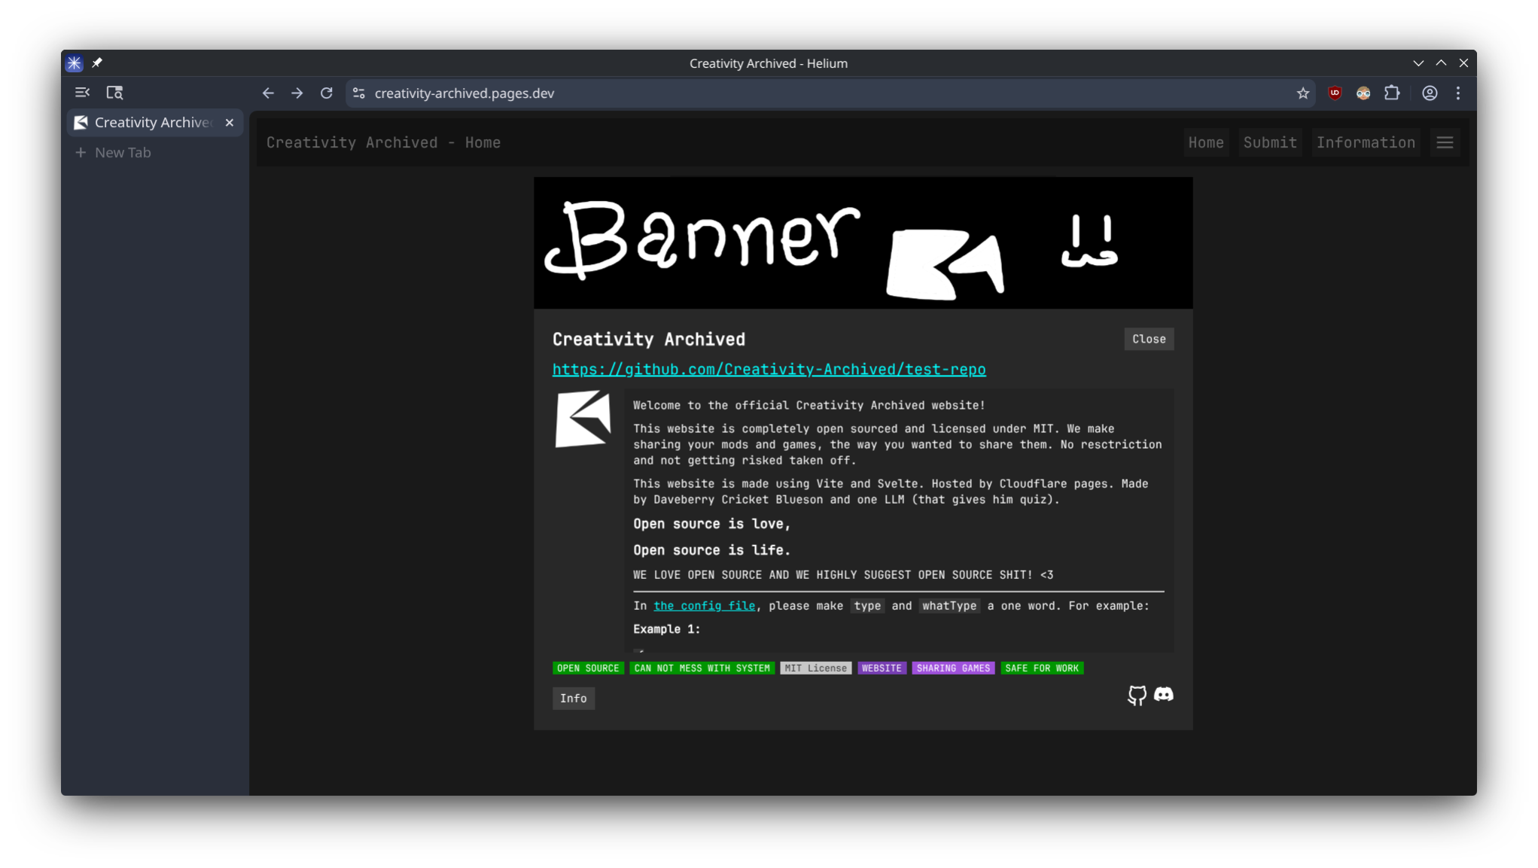Viewport: 1538px width, 868px height.
Task: Open the tab search icon
Action: (114, 93)
